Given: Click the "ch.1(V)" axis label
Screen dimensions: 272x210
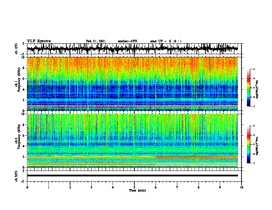Looking at the screenshot, I should pos(16,49).
